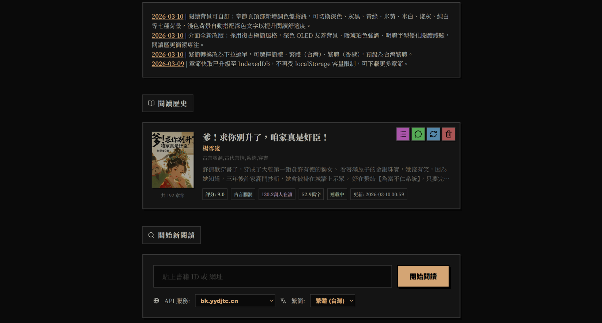Open comments with green speech bubble icon

coord(418,134)
